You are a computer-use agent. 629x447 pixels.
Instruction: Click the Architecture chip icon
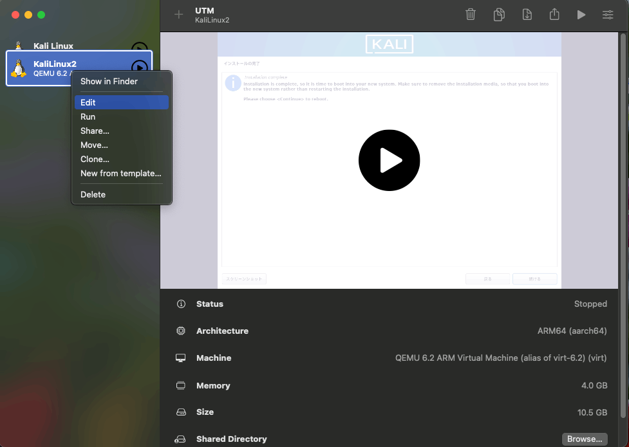pos(181,331)
